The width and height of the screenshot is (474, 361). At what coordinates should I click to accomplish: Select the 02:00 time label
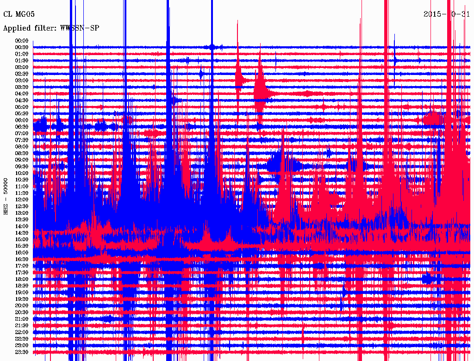(x=22, y=68)
